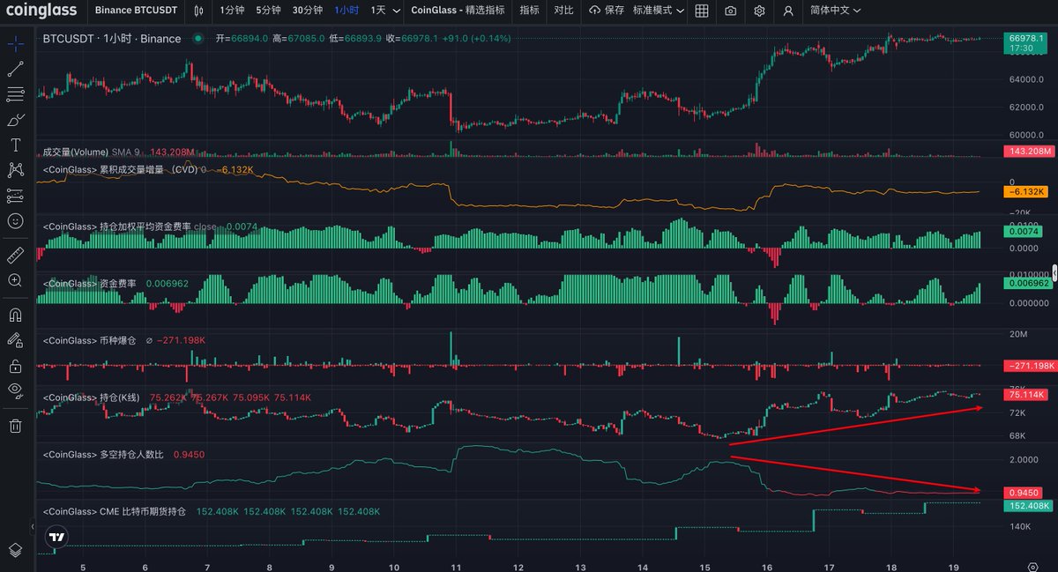Switch to 30分钟 timeframe
The height and width of the screenshot is (572, 1058).
pyautogui.click(x=308, y=11)
